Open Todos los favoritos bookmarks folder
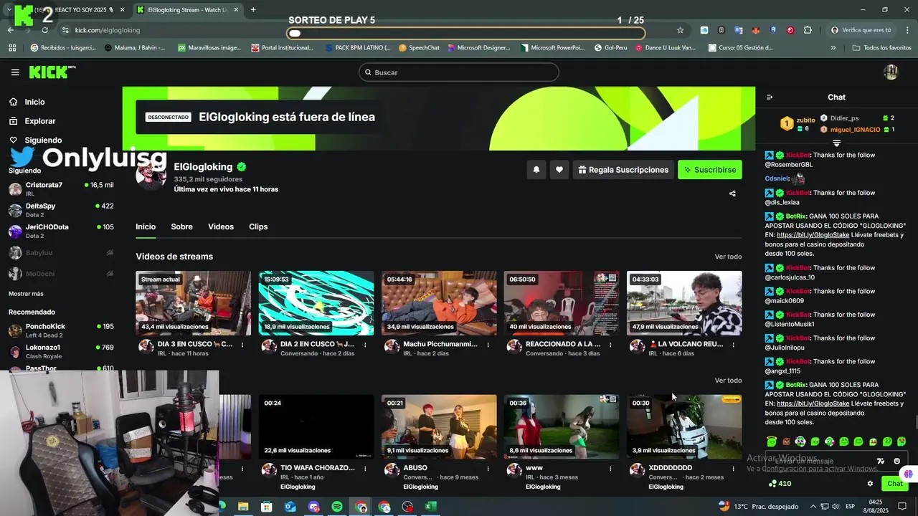This screenshot has height=516, width=918. [882, 48]
